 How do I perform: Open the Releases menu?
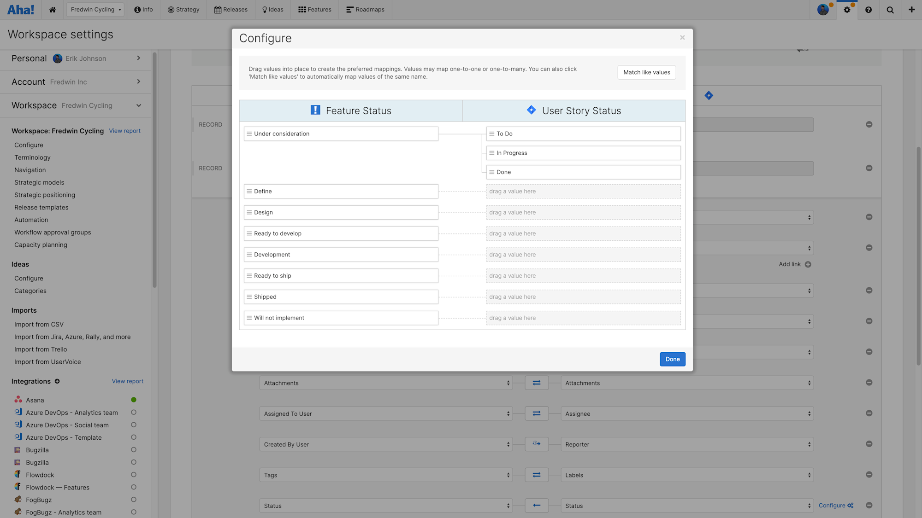click(x=231, y=9)
